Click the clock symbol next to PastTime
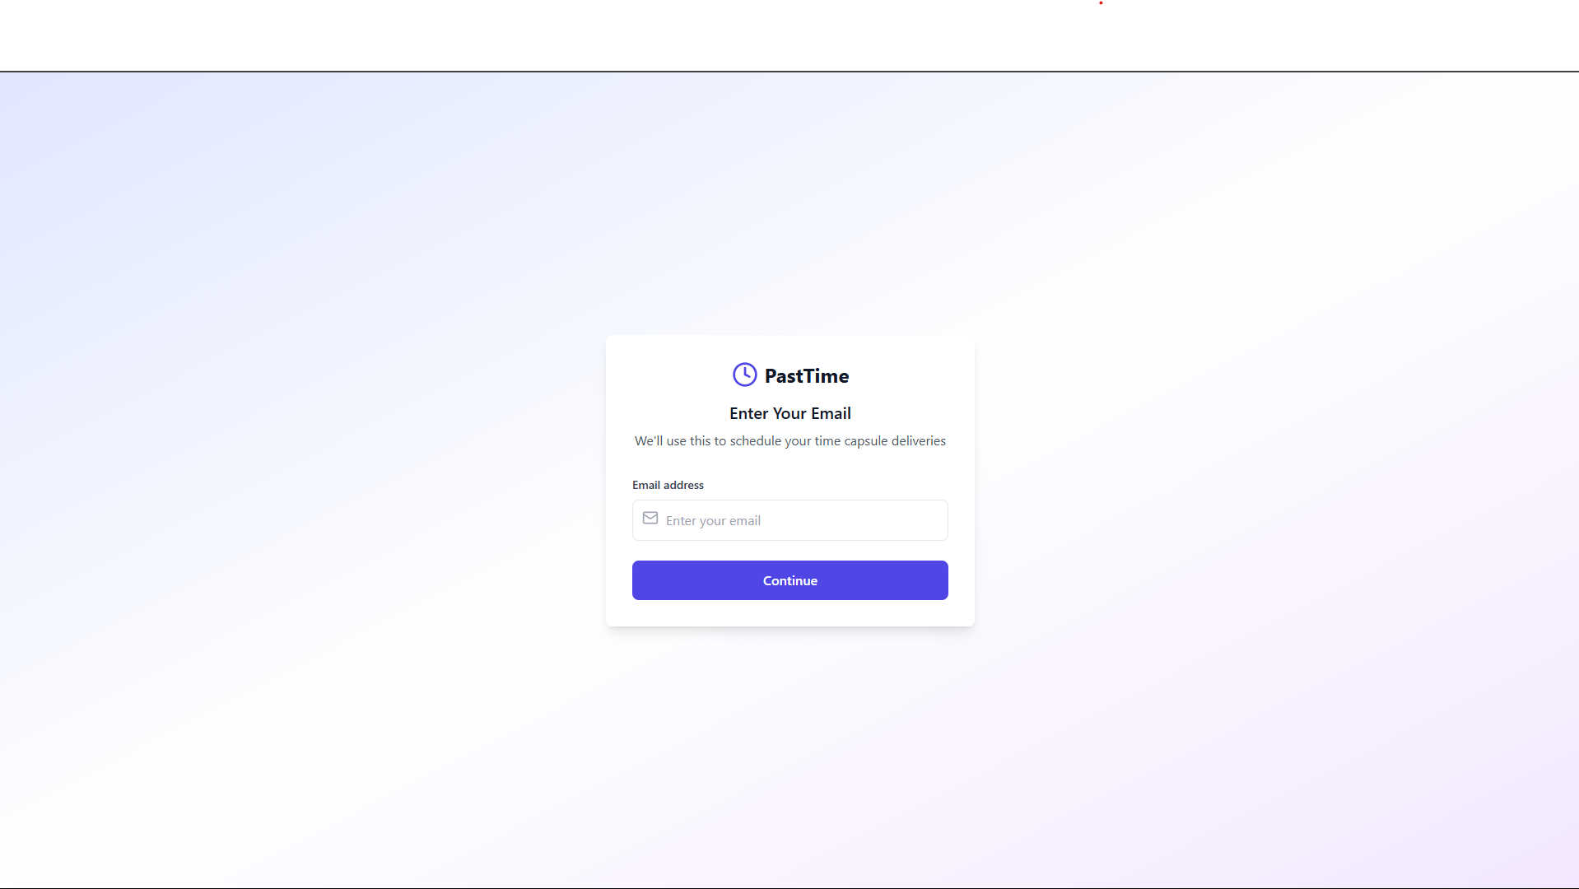Screen dimensions: 1579x889 pyautogui.click(x=744, y=375)
